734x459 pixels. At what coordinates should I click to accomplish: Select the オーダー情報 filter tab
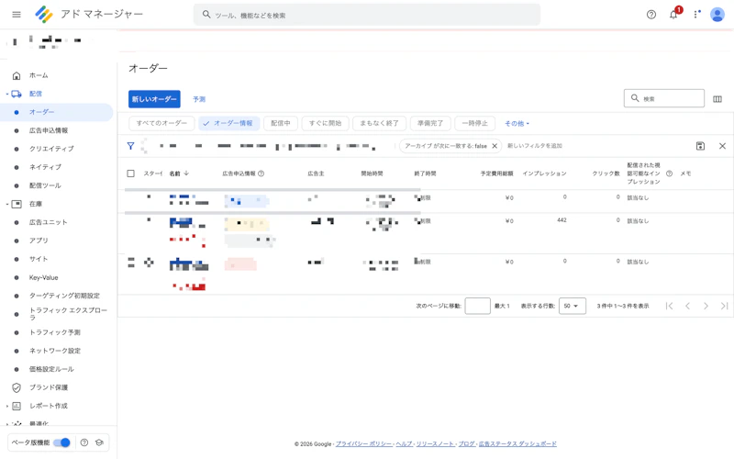click(x=228, y=123)
